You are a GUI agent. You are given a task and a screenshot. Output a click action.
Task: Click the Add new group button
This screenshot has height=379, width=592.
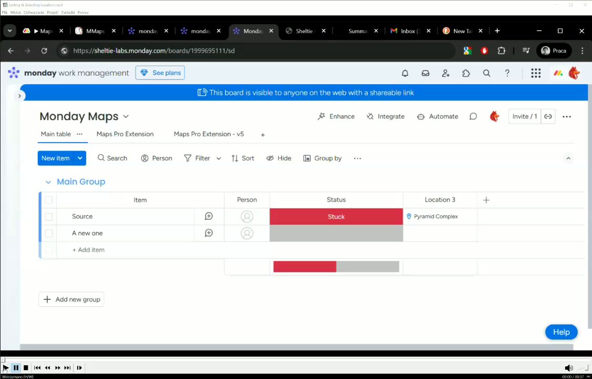72,300
